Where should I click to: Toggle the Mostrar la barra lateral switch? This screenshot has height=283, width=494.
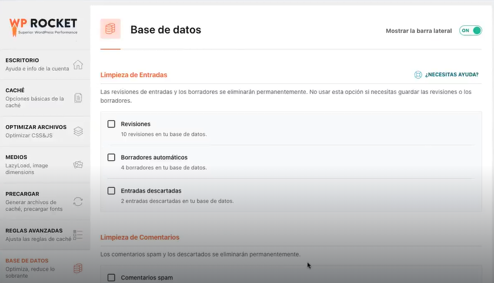(x=470, y=31)
